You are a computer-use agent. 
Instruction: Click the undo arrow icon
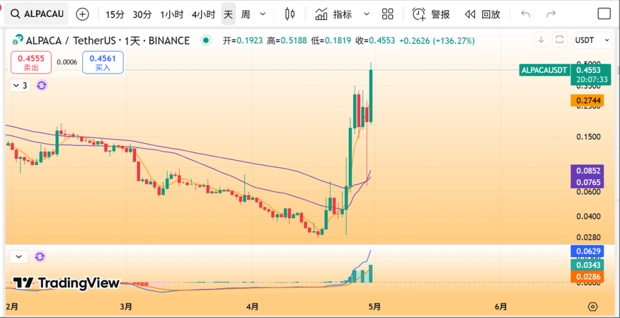[x=526, y=14]
